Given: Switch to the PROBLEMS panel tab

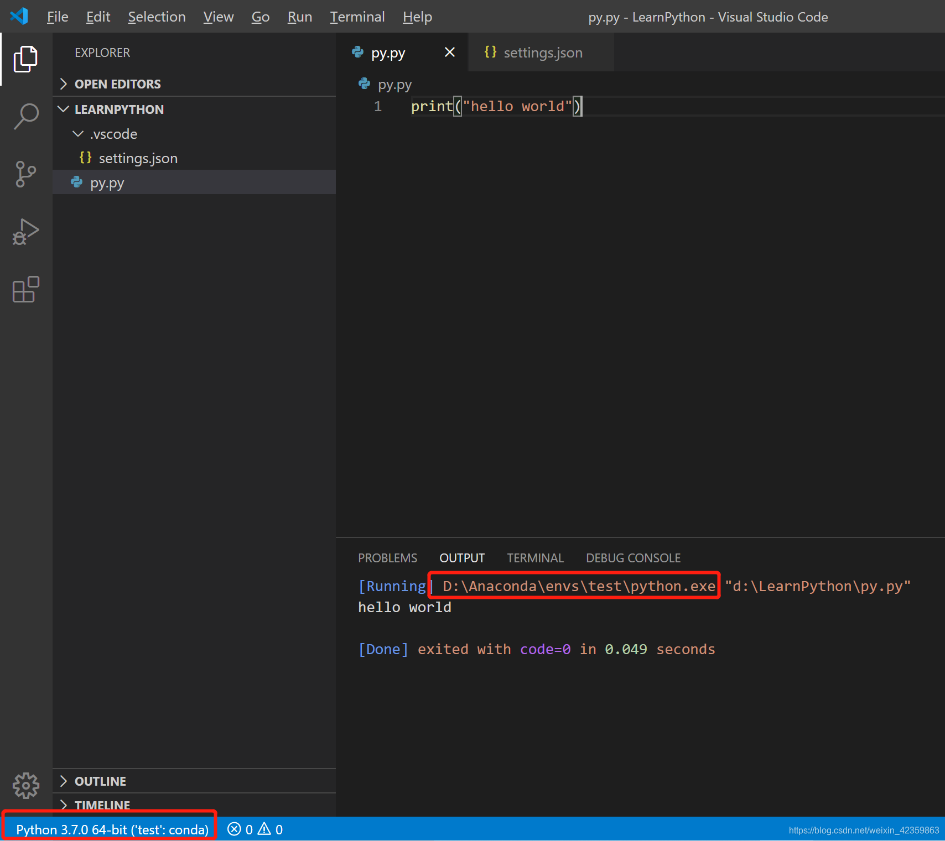Looking at the screenshot, I should [388, 558].
